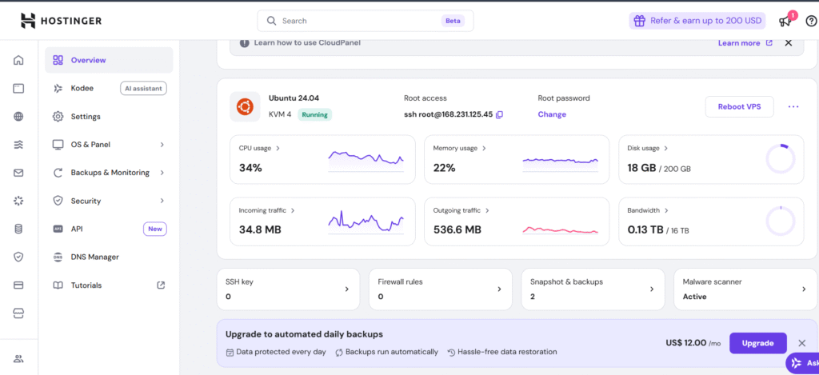Screen dimensions: 819x375
Task: Click the help question mark icon
Action: 811,22
